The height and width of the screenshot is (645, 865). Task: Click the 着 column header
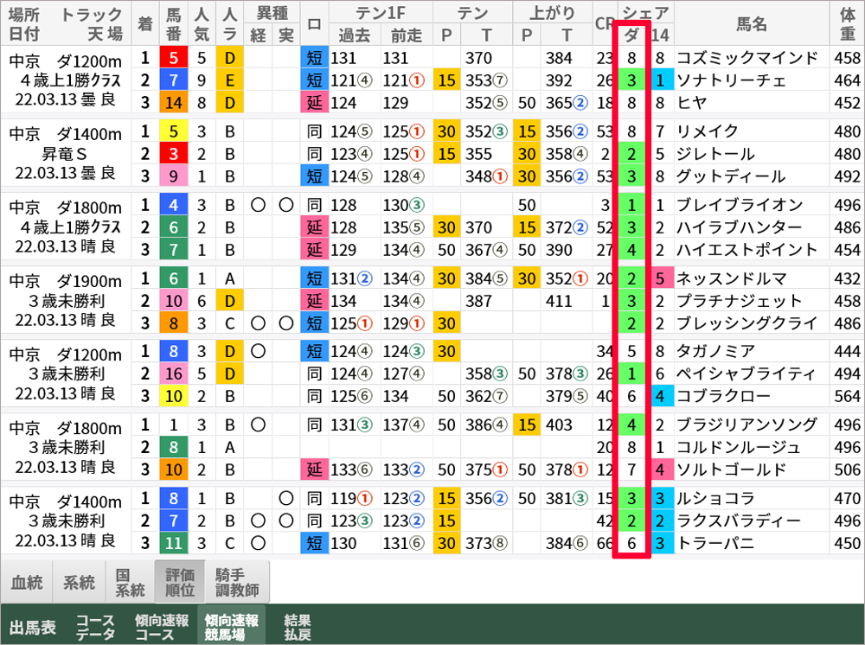pyautogui.click(x=145, y=23)
